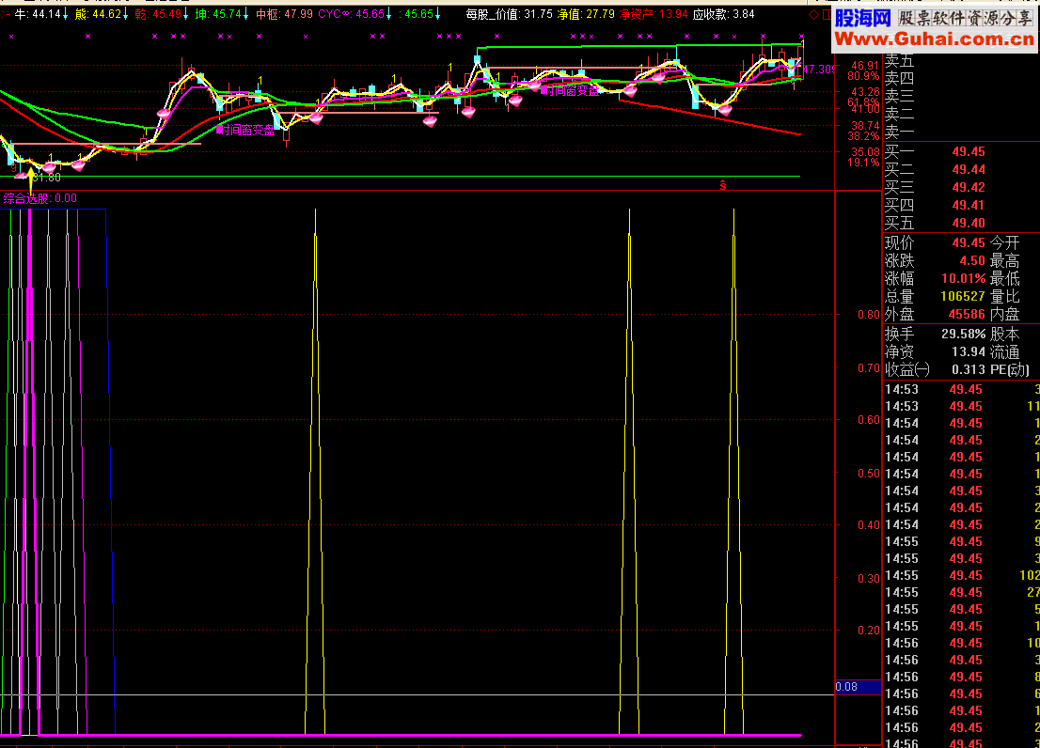Click the highlighted 0.08 axis value box
Screen dimensions: 1040x748
point(858,687)
